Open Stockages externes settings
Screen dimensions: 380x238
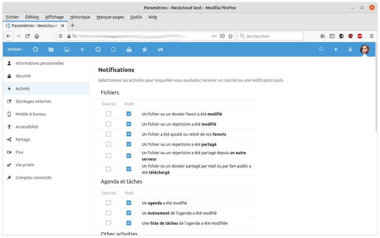pos(46,101)
